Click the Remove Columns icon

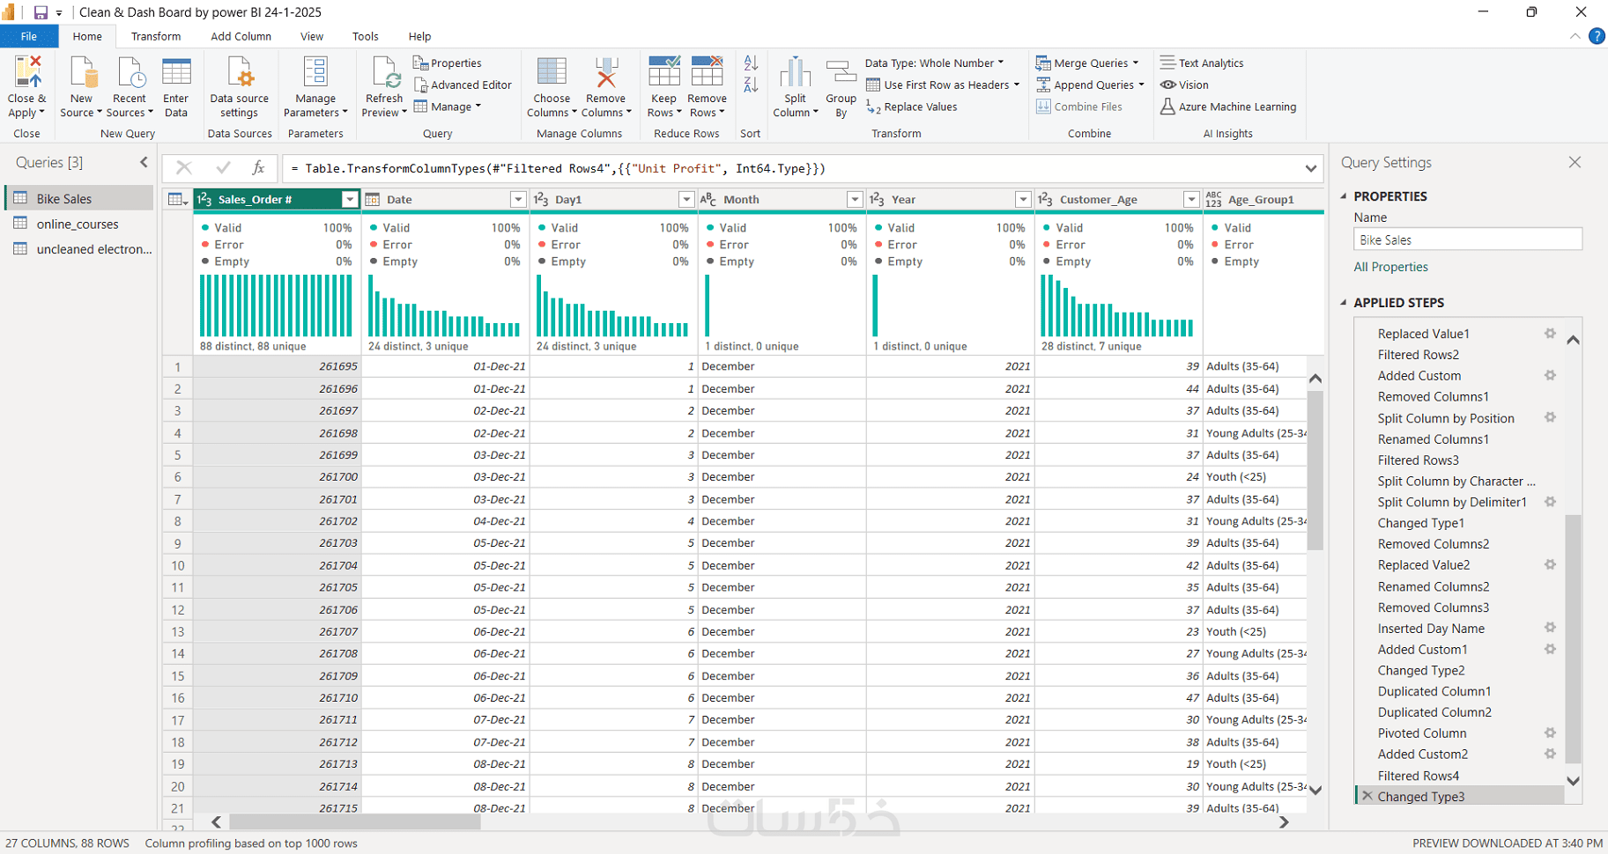605,73
